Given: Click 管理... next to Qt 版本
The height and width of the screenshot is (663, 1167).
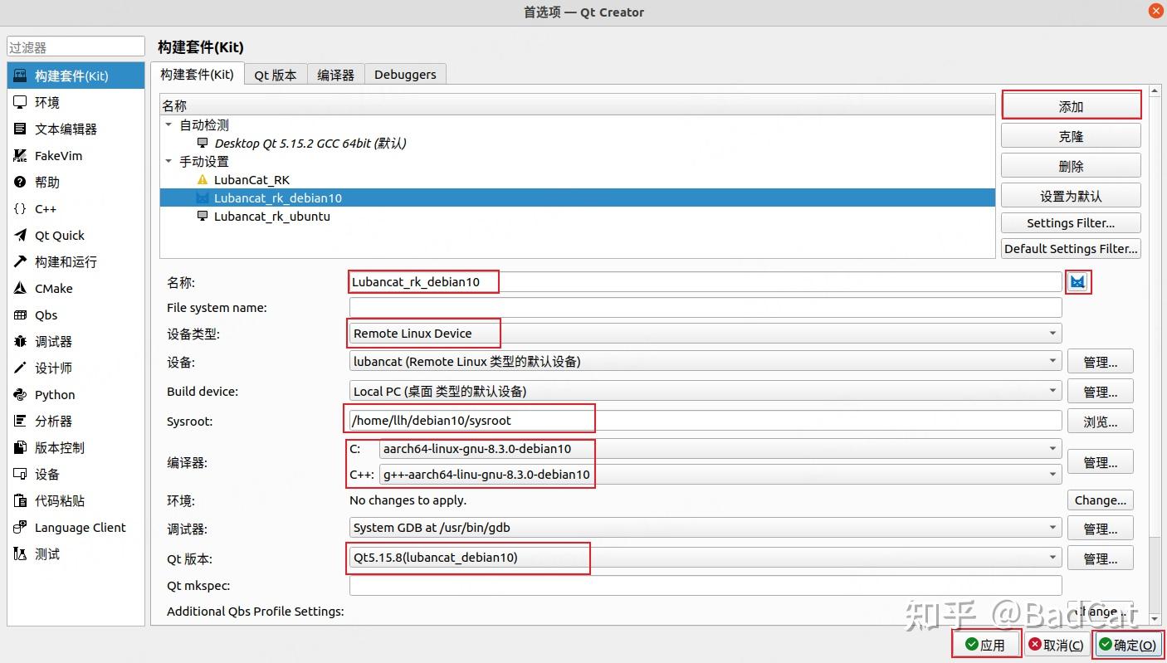Looking at the screenshot, I should (x=1101, y=558).
